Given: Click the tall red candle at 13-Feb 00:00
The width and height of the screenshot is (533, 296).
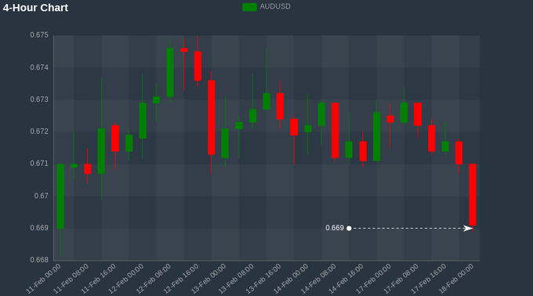Looking at the screenshot, I should pos(211,117).
